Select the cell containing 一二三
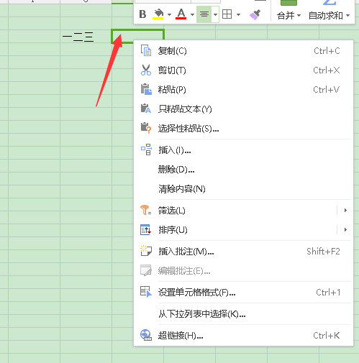359x363 pixels. [86, 37]
